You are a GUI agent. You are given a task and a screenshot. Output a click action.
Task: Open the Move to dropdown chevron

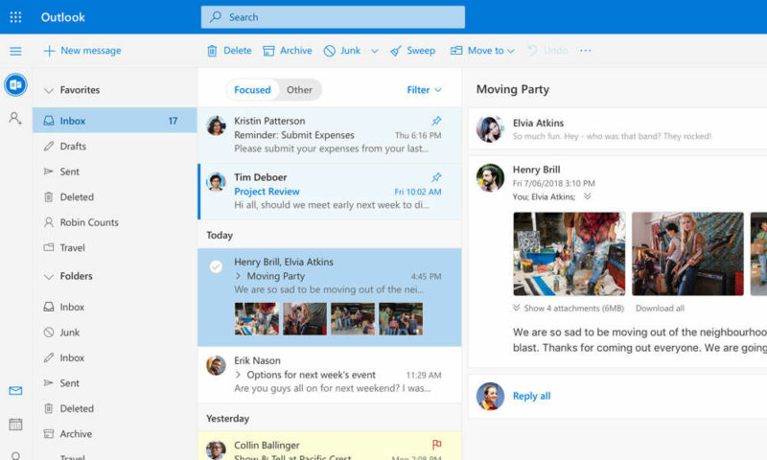[511, 51]
